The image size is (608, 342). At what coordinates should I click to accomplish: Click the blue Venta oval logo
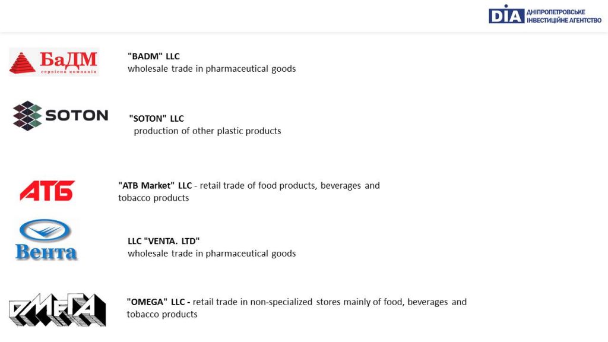click(45, 230)
